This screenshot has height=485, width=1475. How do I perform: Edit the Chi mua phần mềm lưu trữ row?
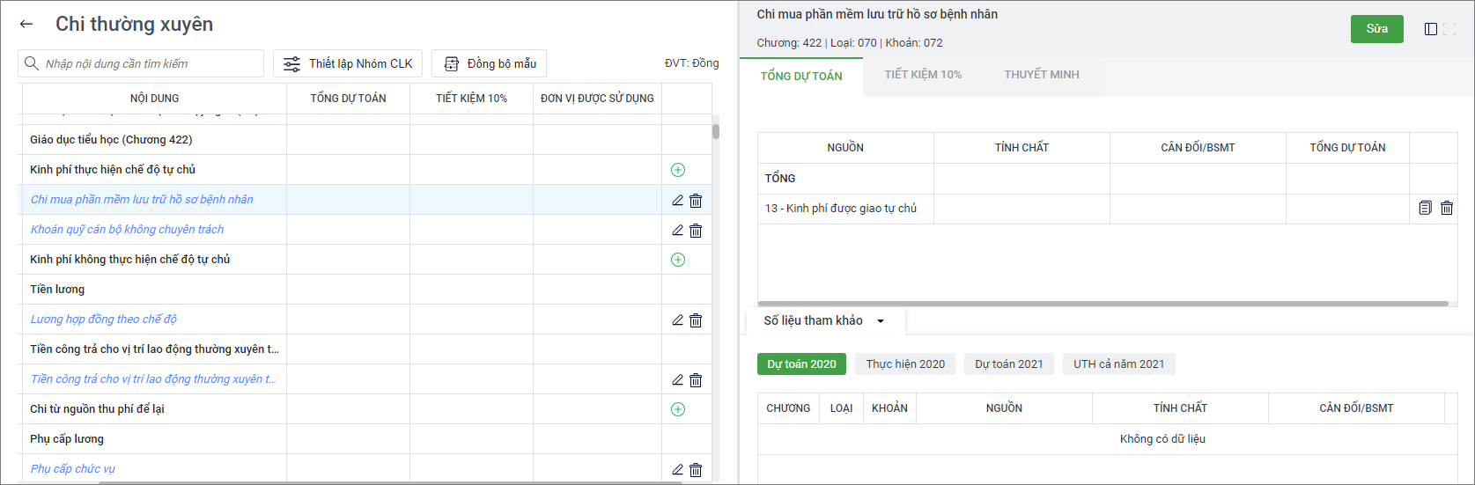[677, 201]
